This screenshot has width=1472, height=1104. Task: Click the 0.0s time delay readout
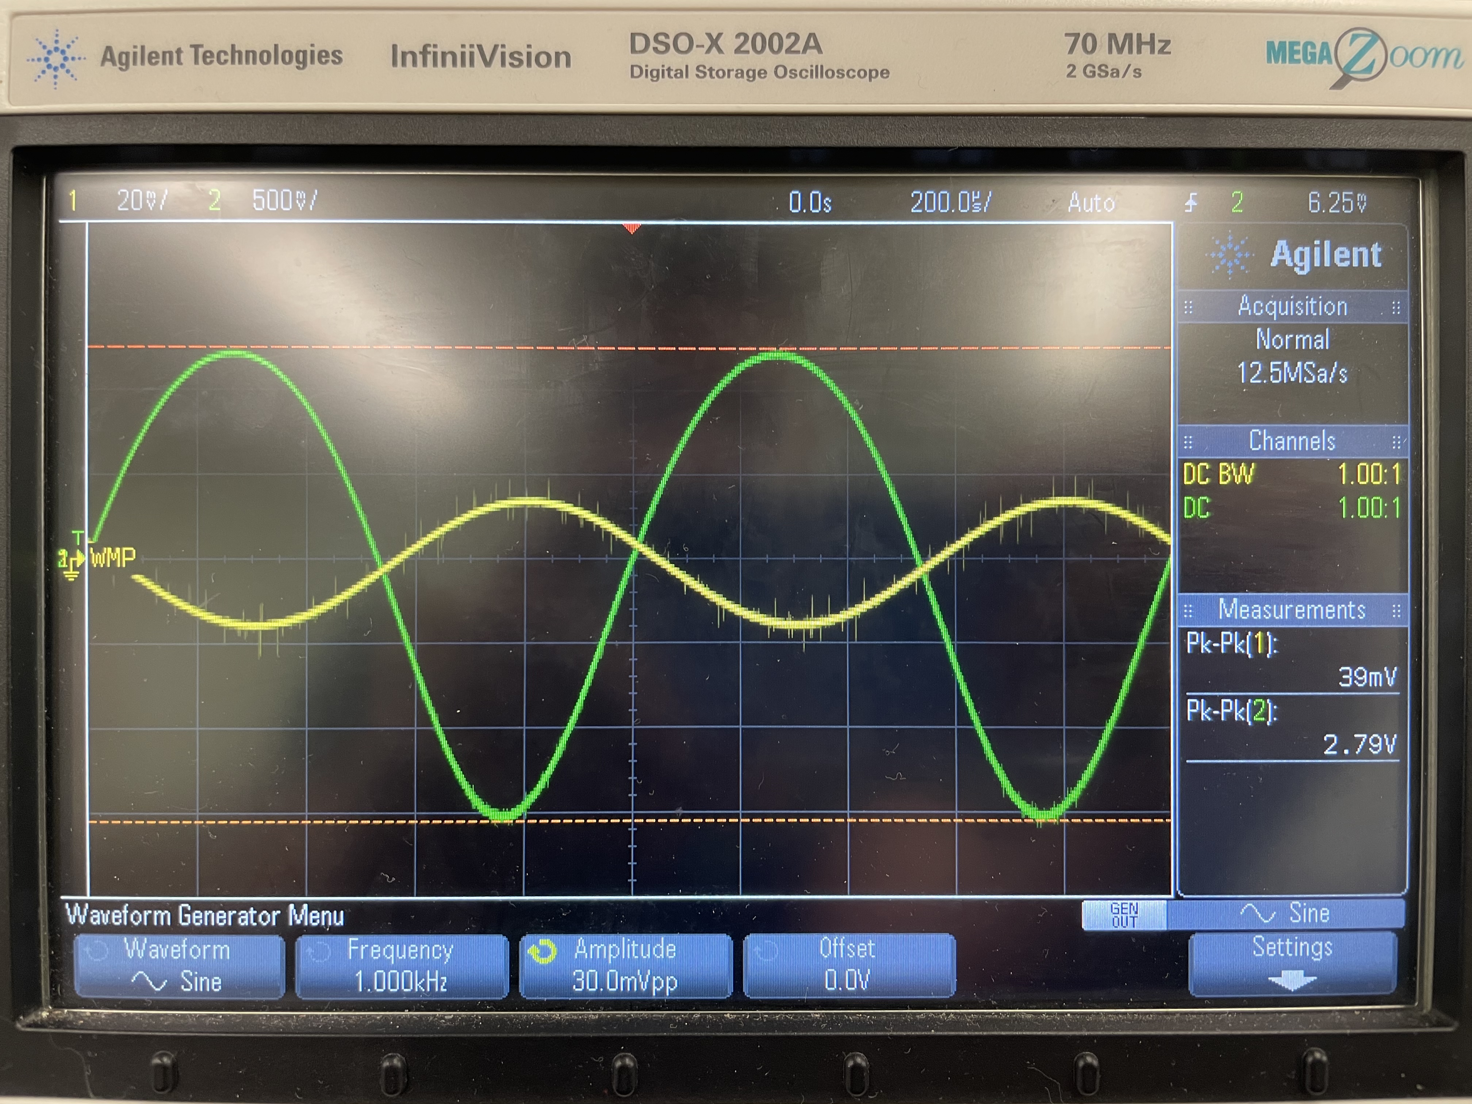[810, 202]
